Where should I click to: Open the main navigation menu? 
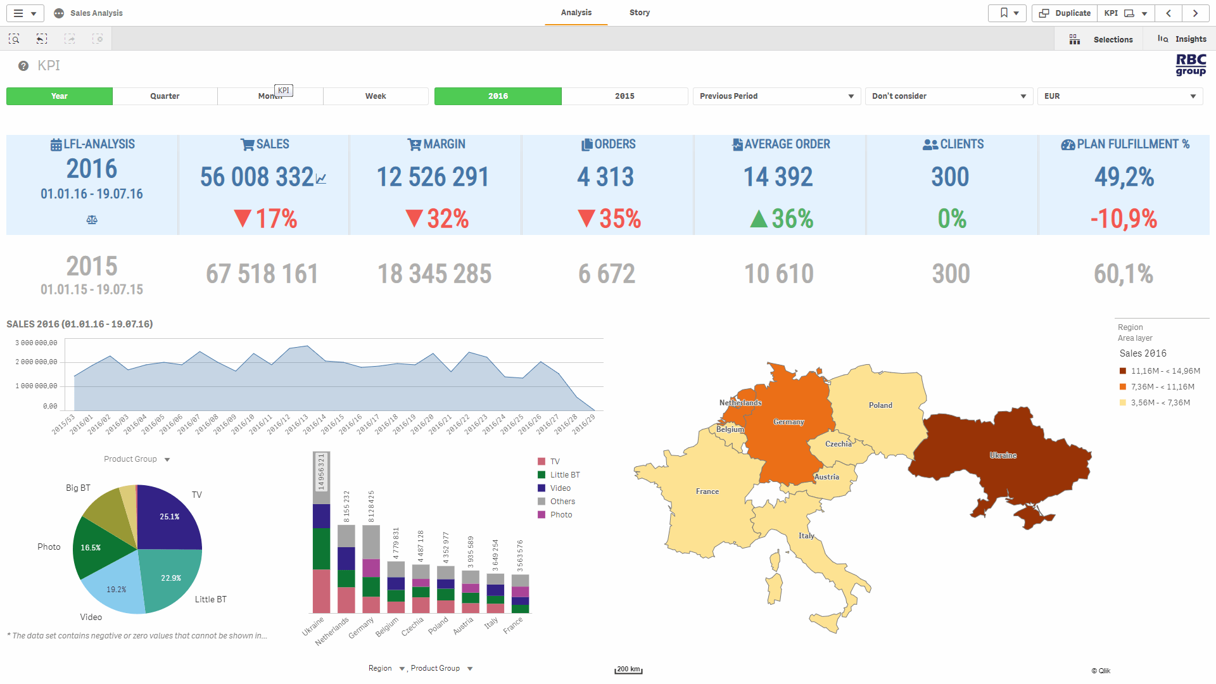[25, 13]
